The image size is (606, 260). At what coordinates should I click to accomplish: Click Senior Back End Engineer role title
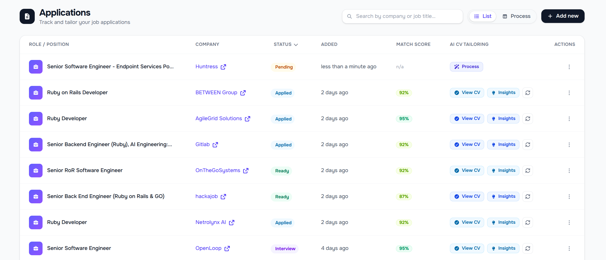(x=106, y=197)
